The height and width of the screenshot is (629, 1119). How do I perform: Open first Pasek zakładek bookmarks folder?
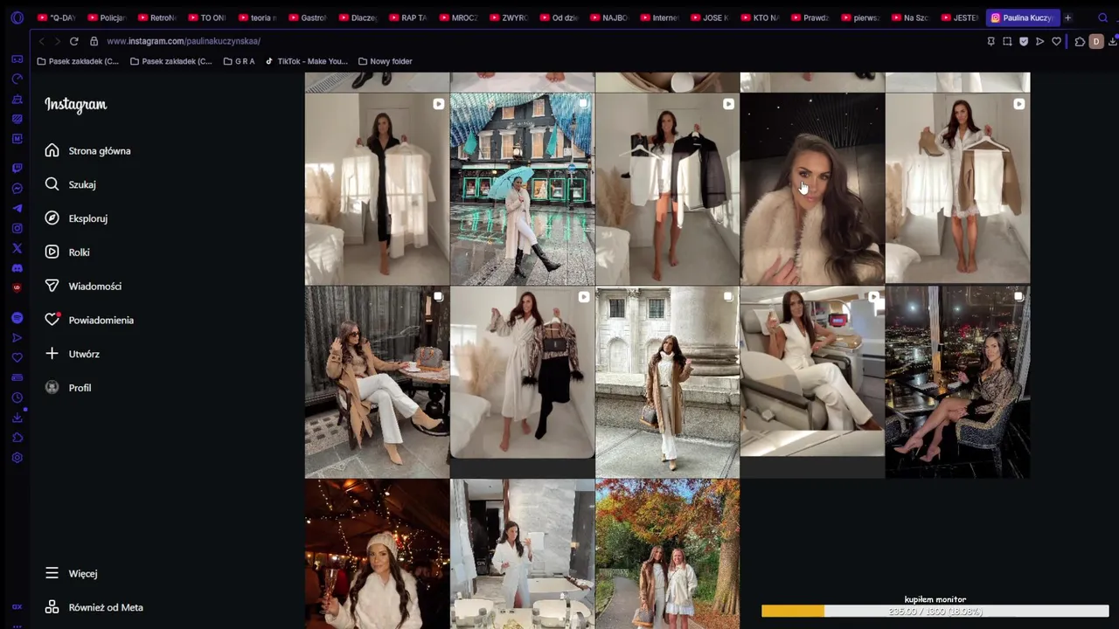pyautogui.click(x=78, y=61)
